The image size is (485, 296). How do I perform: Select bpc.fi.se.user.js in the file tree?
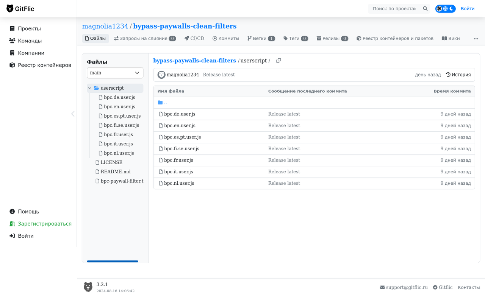[x=119, y=125]
